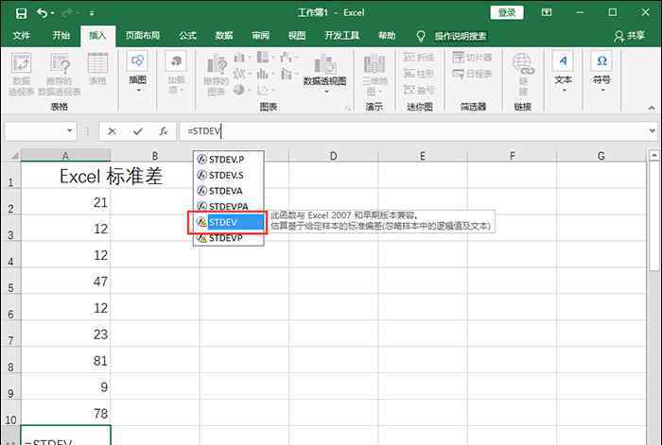
Task: Click the Insert Function fx icon
Action: tap(164, 131)
